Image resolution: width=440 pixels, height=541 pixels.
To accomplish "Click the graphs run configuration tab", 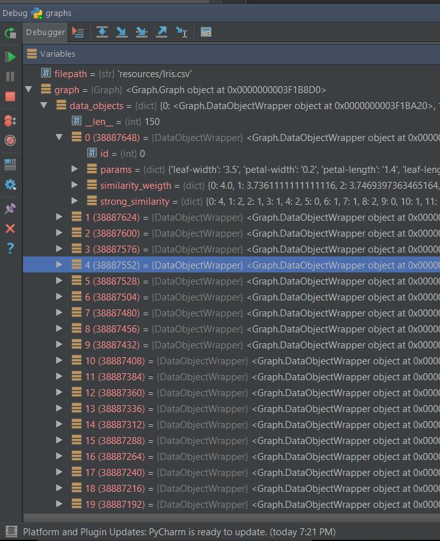I will [51, 13].
